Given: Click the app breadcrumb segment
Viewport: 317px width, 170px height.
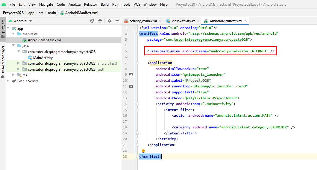Looking at the screenshot, I should (31, 13).
